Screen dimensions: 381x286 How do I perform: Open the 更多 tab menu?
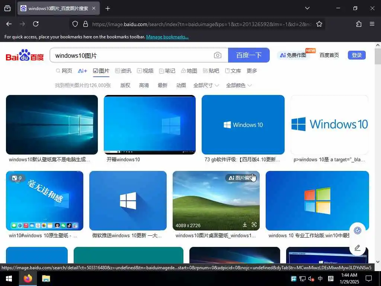[x=252, y=71]
